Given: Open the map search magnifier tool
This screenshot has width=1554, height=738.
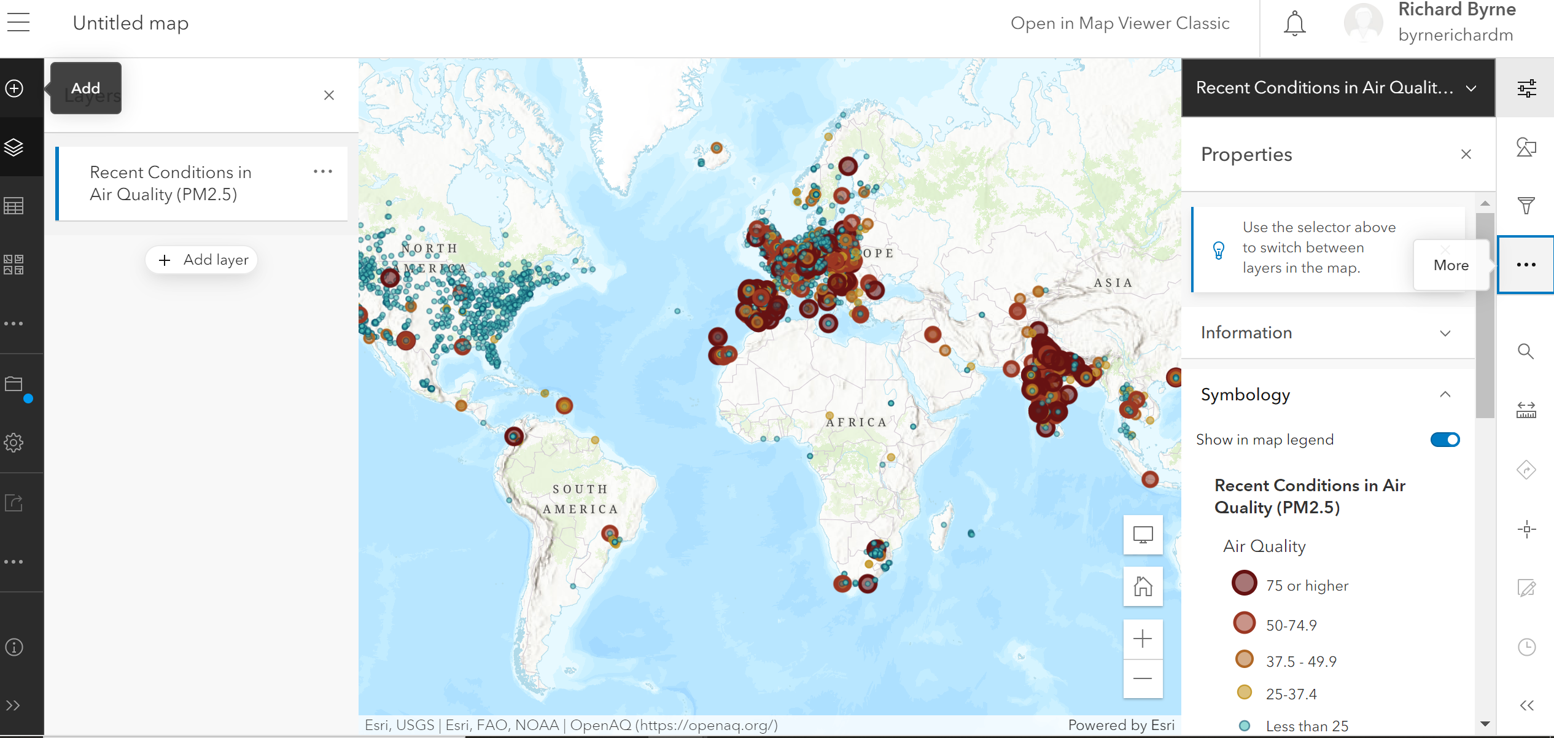Looking at the screenshot, I should [x=1526, y=351].
